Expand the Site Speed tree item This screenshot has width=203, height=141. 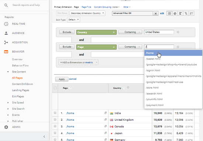pyautogui.click(x=8, y=103)
